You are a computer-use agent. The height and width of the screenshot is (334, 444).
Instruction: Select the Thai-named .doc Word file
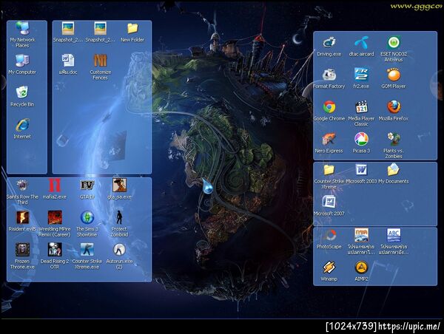coord(68,61)
